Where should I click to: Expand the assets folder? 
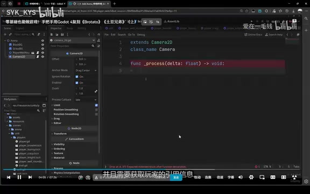pos(8,117)
